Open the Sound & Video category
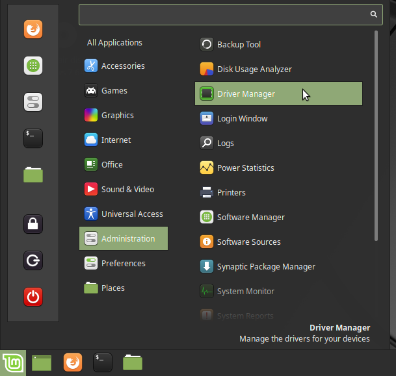The image size is (396, 376). point(124,190)
